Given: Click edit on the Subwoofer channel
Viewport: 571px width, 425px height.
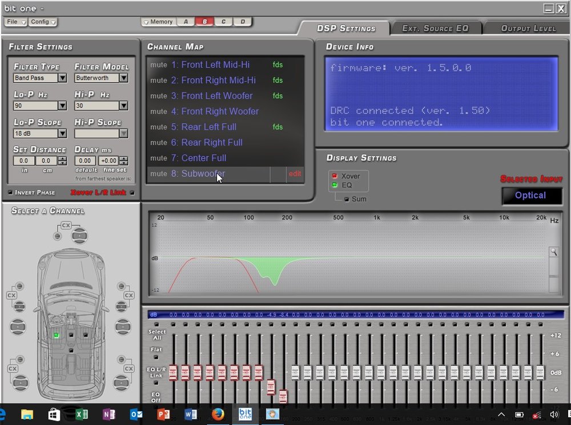Looking at the screenshot, I should tap(295, 173).
